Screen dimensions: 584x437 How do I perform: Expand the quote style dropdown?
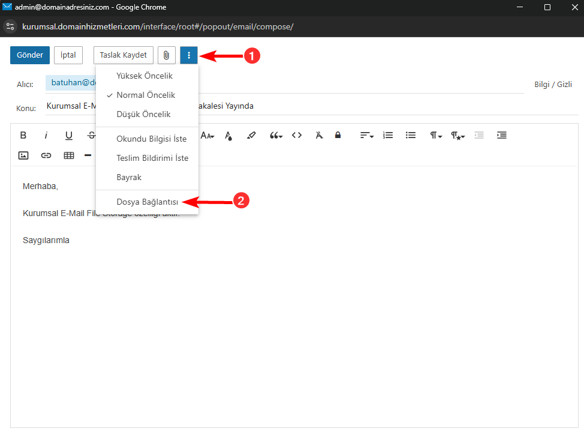point(276,136)
